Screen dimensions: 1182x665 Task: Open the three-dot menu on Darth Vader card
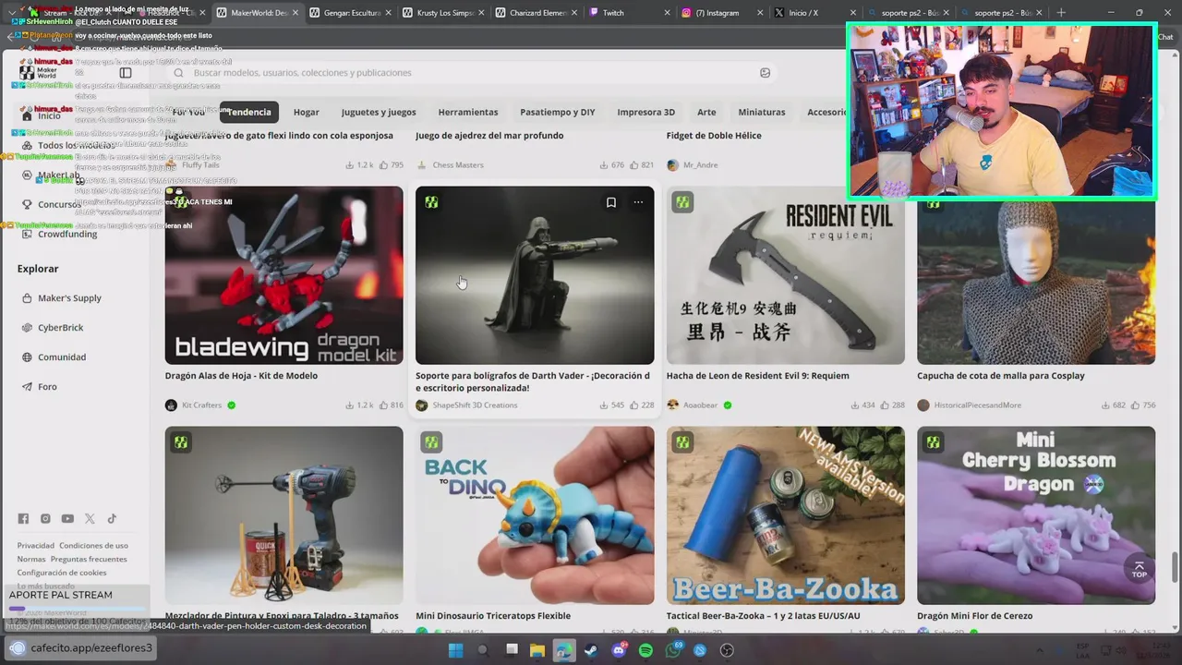click(x=638, y=202)
